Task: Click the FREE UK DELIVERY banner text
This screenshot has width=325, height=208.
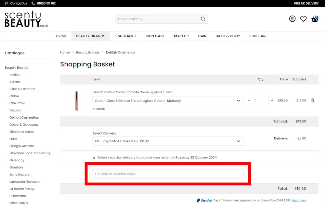Action: [306, 3]
